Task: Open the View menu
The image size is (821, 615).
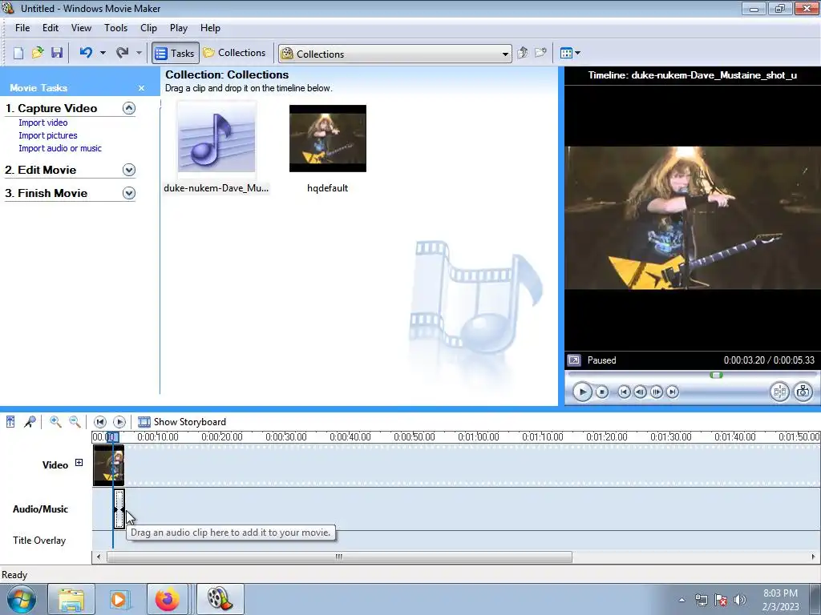Action: (81, 28)
